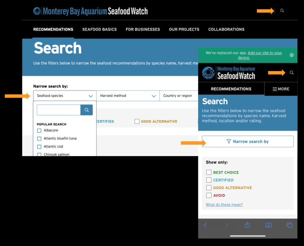Tap the Safari bookmarks book icon
Viewport: 304px width, 246px height.
[x=268, y=225]
